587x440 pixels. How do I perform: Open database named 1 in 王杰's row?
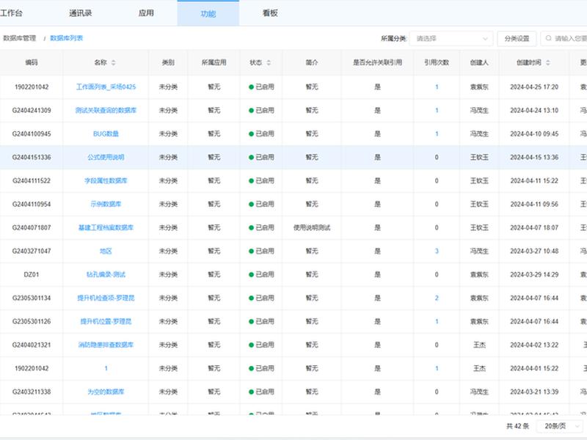tap(106, 369)
